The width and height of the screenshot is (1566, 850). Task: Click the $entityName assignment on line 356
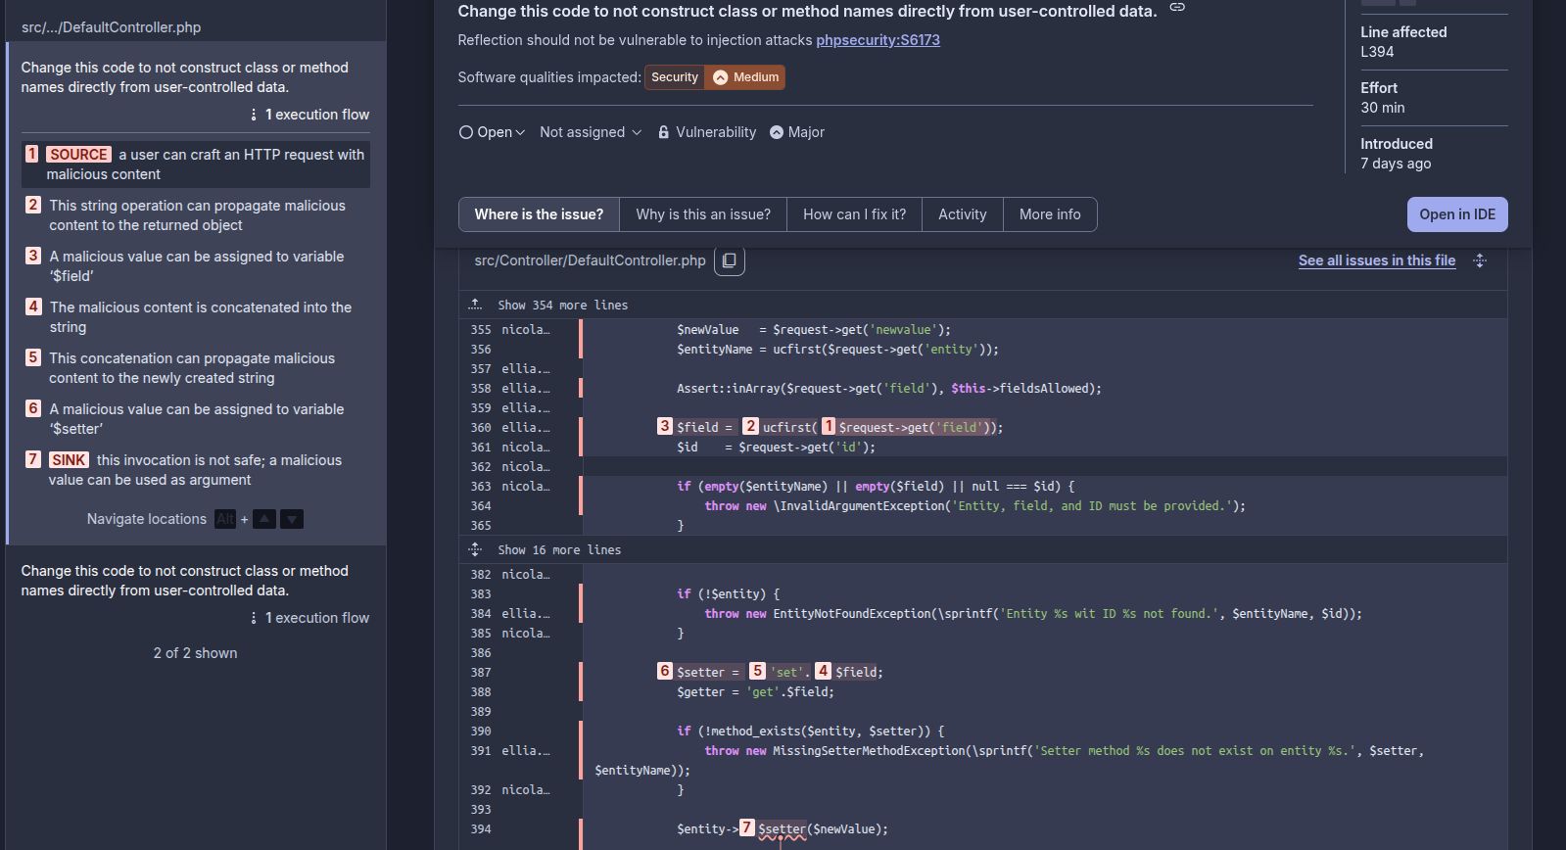pyautogui.click(x=838, y=350)
